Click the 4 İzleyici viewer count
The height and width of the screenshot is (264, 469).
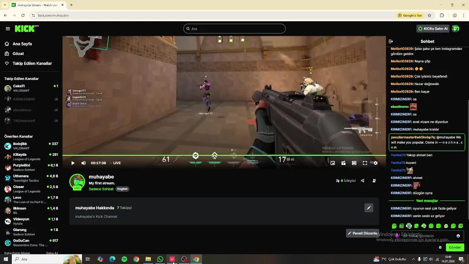[x=346, y=181]
